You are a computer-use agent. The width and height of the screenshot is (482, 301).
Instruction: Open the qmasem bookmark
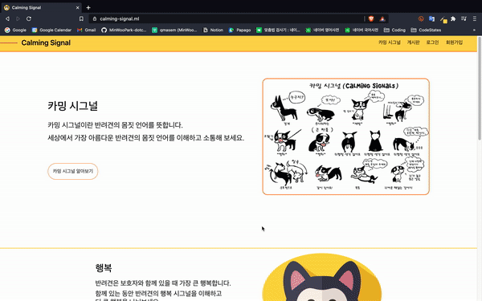point(174,31)
